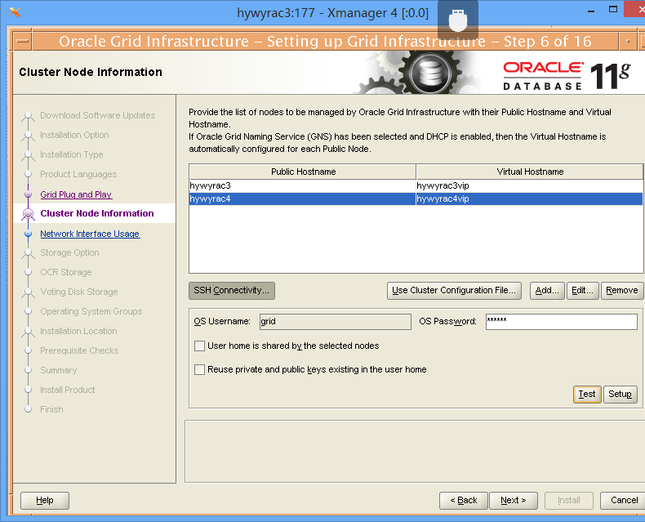
Task: Click the Xmanager app icon in title bar
Action: [x=15, y=12]
